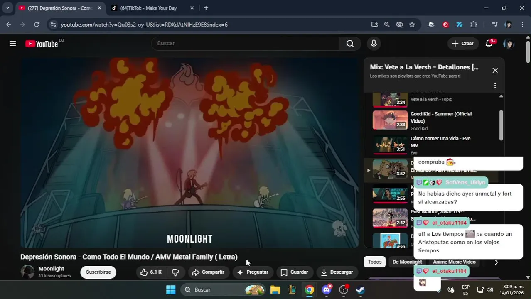
Task: Click the taskbar Buscar search box
Action: point(223,290)
